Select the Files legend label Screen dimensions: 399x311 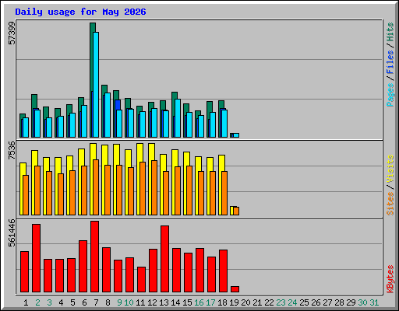coord(390,62)
